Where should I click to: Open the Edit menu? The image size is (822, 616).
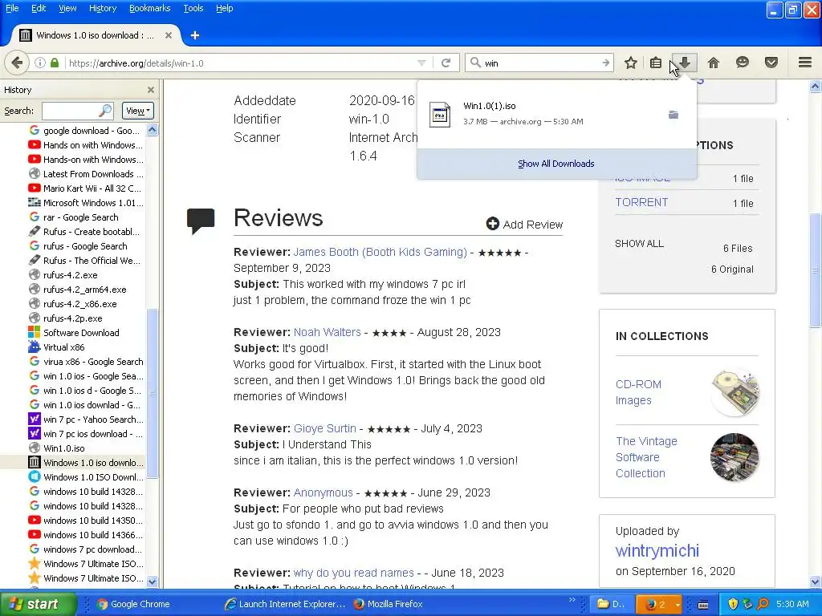point(39,8)
